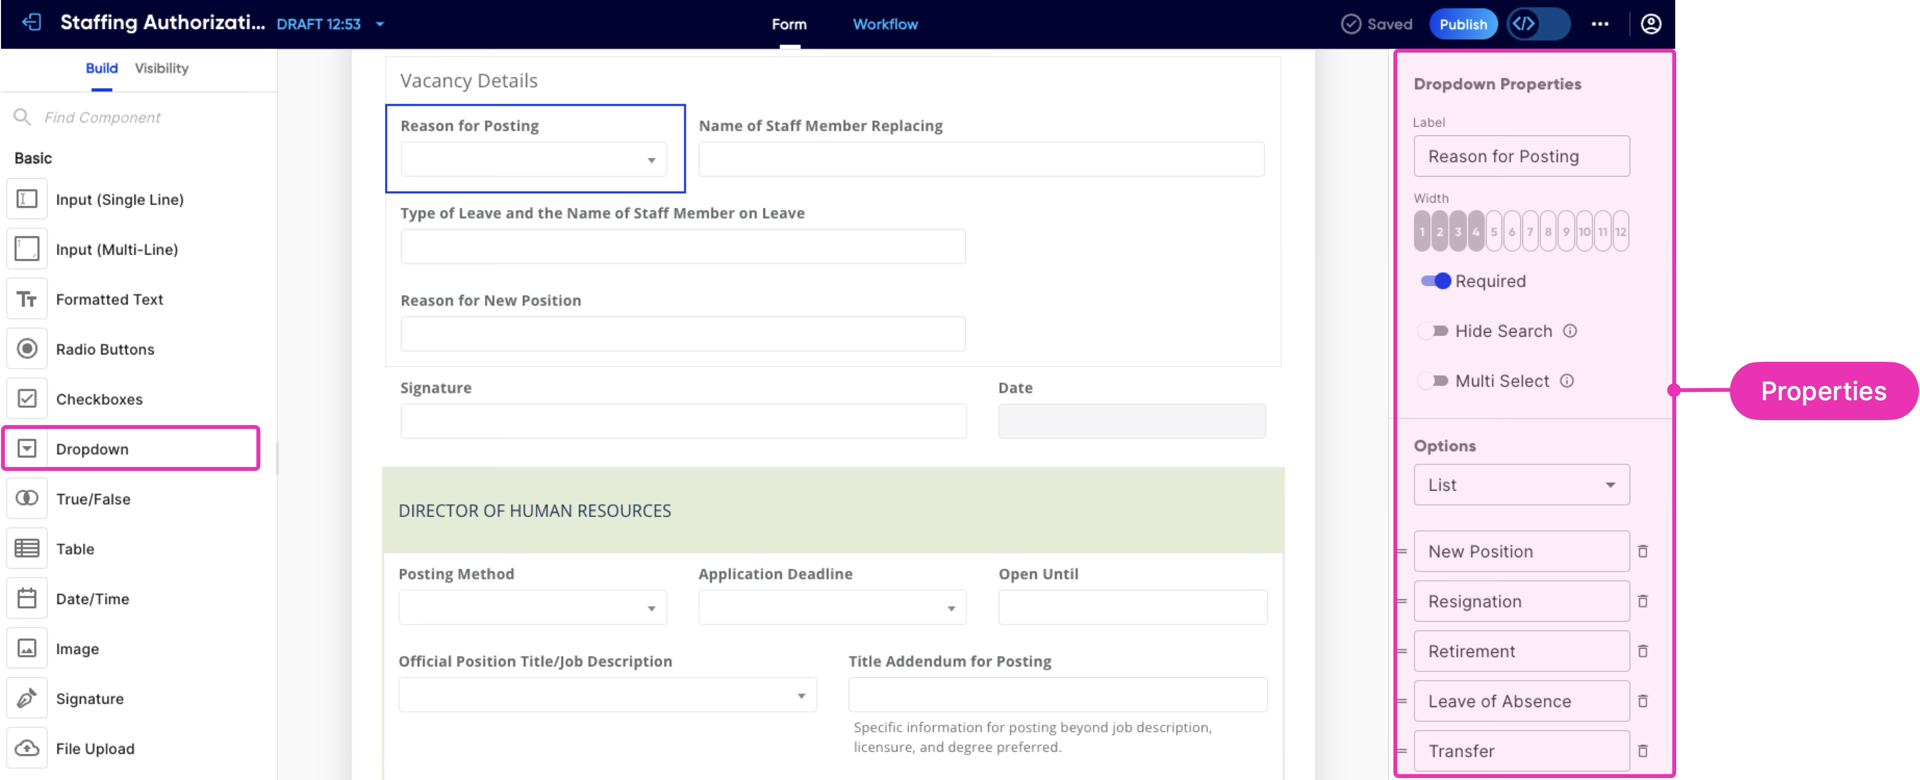
Task: Toggle the Required switch off
Action: pyautogui.click(x=1435, y=281)
